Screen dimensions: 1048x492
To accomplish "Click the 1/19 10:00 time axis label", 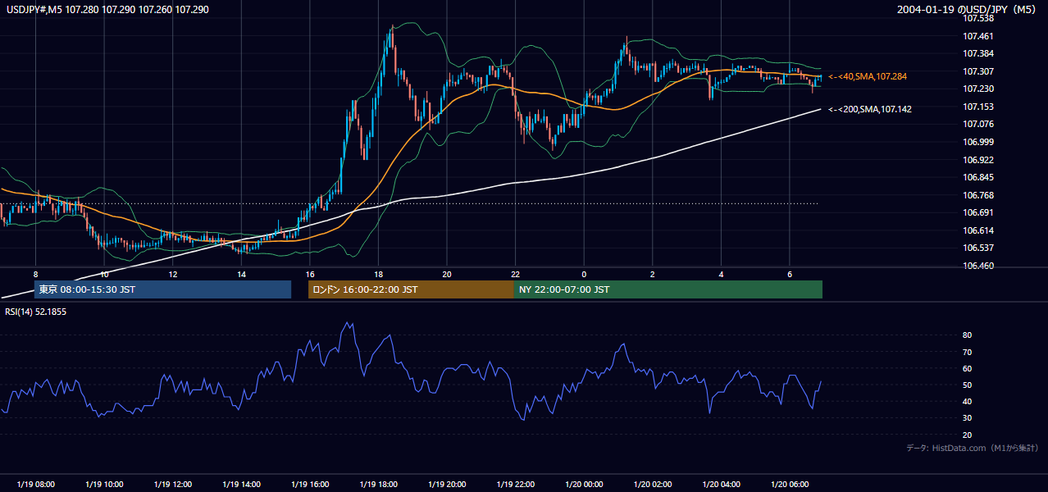I will (x=104, y=485).
